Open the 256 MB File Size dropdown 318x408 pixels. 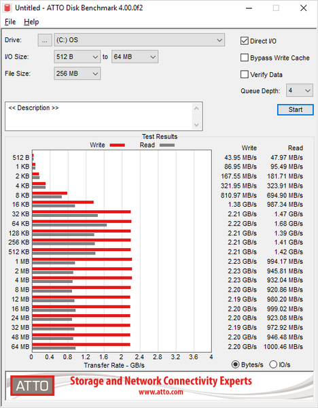click(x=77, y=73)
